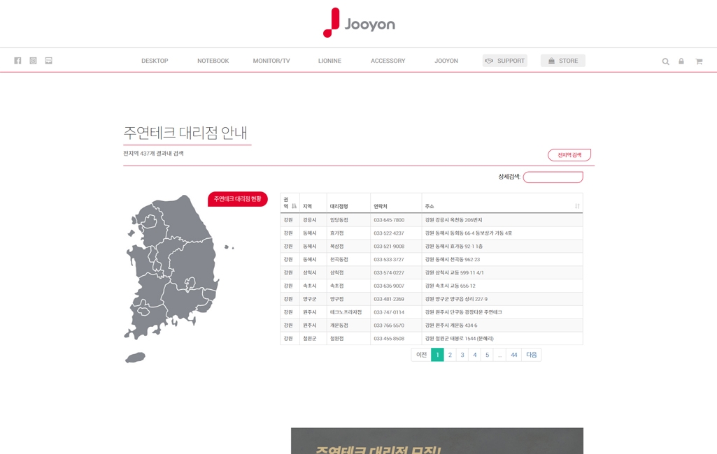Image resolution: width=717 pixels, height=454 pixels.
Task: Select phone number 033-533-3727
Action: [389, 260]
